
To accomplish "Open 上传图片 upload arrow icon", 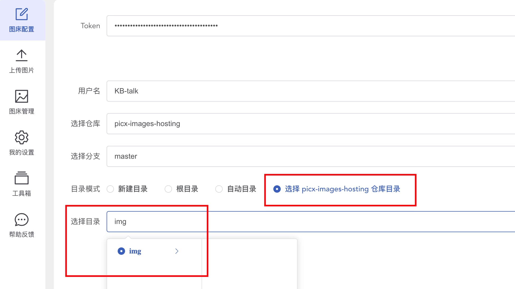I will pyautogui.click(x=22, y=55).
